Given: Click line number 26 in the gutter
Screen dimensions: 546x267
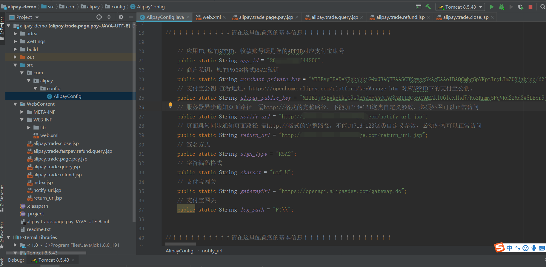Looking at the screenshot, I should click(x=141, y=107).
